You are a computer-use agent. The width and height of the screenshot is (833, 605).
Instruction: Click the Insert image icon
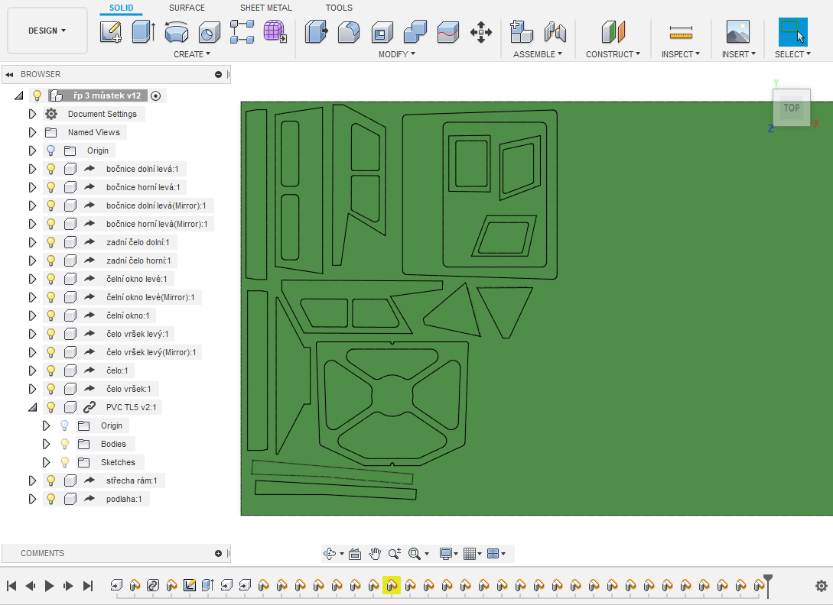[x=738, y=32]
